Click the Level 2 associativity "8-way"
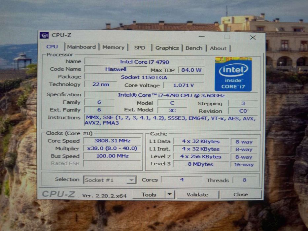Viewport: 308px width, 231px height. pos(244,157)
